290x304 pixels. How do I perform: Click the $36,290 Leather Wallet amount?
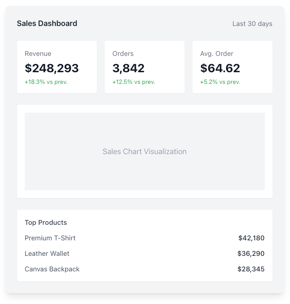click(x=251, y=254)
